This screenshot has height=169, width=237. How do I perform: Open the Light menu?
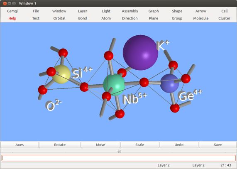(106, 11)
